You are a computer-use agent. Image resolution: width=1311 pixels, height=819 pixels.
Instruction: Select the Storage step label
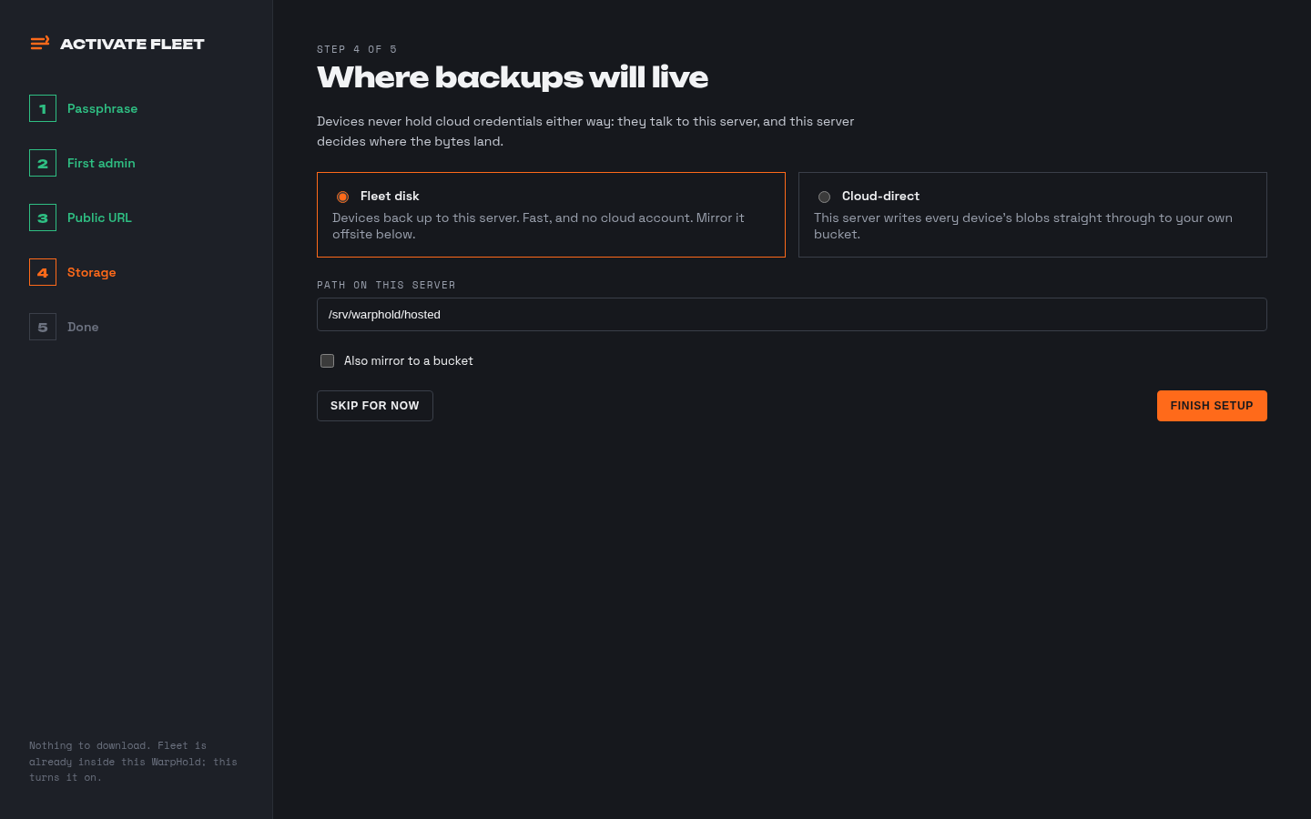coord(91,272)
